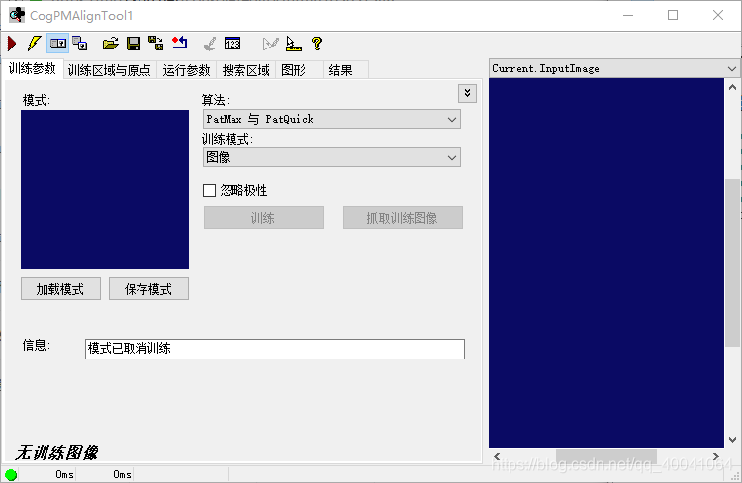Click the 抓取训练图像 button
Image resolution: width=742 pixels, height=483 pixels.
[403, 218]
